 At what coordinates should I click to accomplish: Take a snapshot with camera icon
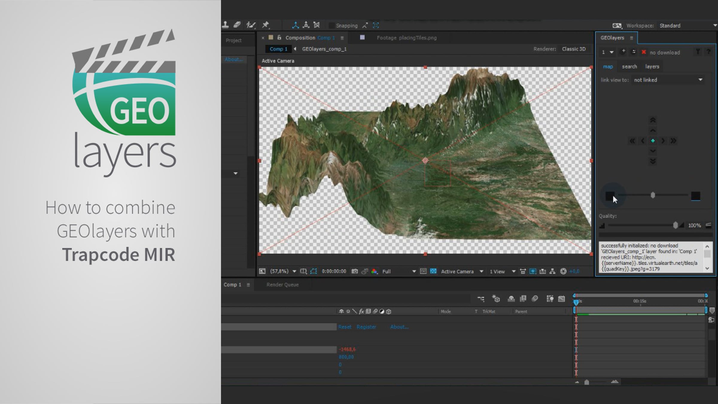coord(355,271)
